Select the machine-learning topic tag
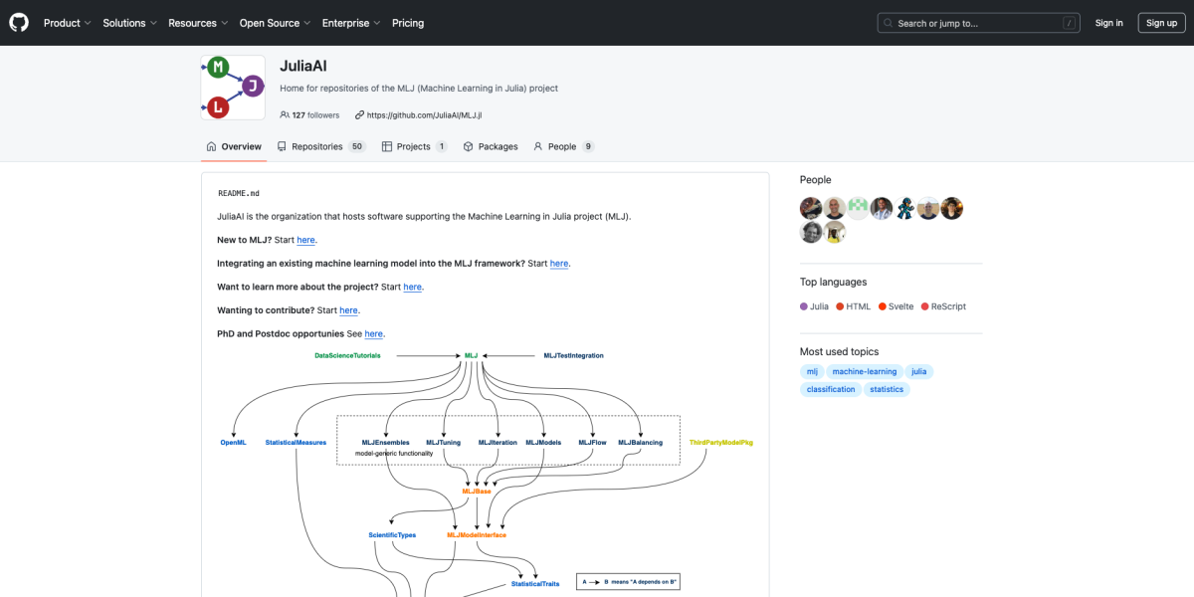This screenshot has width=1194, height=597. (x=864, y=372)
